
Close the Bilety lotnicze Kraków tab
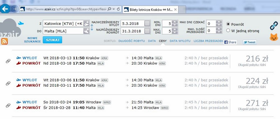[x=175, y=10]
